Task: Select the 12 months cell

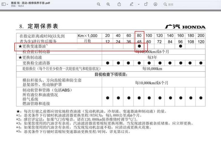Action: [108, 42]
